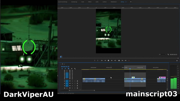Step back one frame in Program Monitor
This screenshot has height=101, width=180.
[x=105, y=60]
